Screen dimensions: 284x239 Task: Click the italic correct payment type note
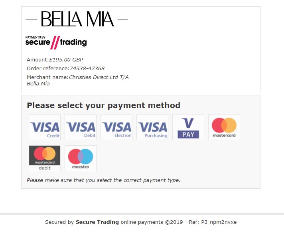click(103, 180)
